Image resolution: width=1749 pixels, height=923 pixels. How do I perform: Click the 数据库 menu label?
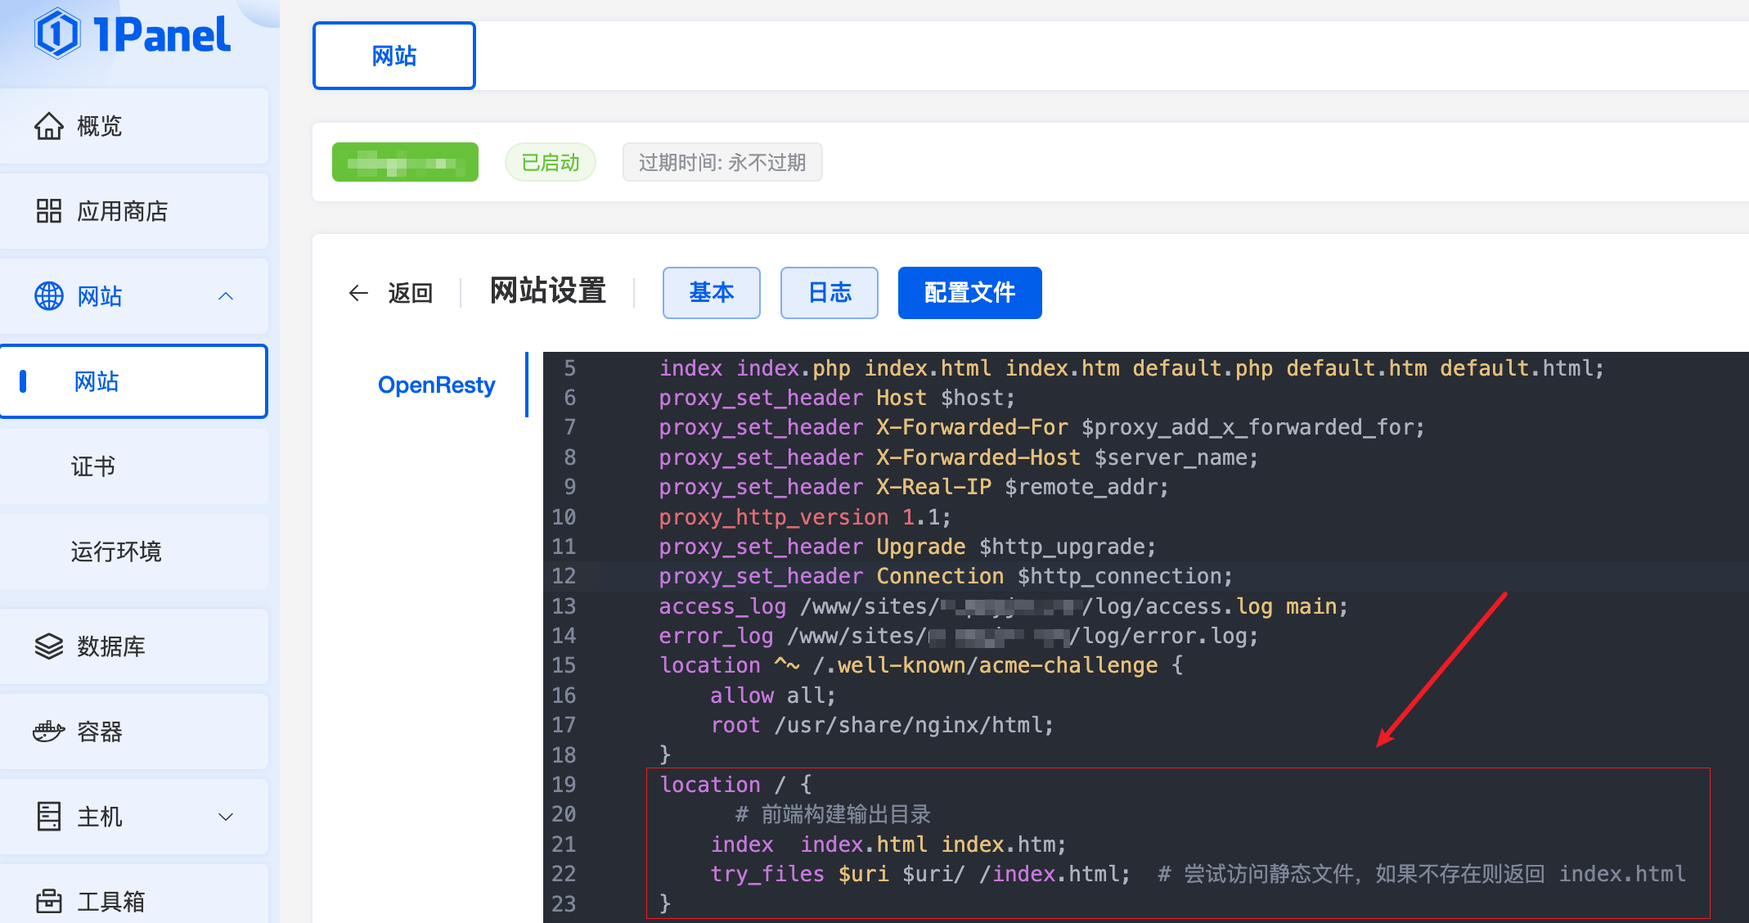111,646
